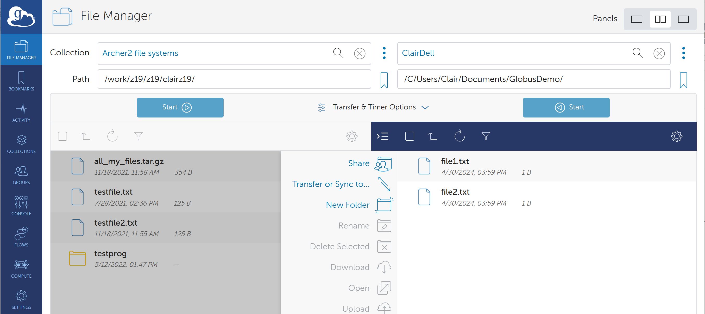Open Settings in the sidebar
The width and height of the screenshot is (705, 314).
click(21, 299)
